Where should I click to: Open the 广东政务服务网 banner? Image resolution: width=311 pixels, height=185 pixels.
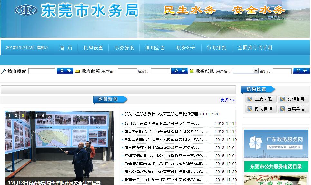pyautogui.click(x=276, y=144)
